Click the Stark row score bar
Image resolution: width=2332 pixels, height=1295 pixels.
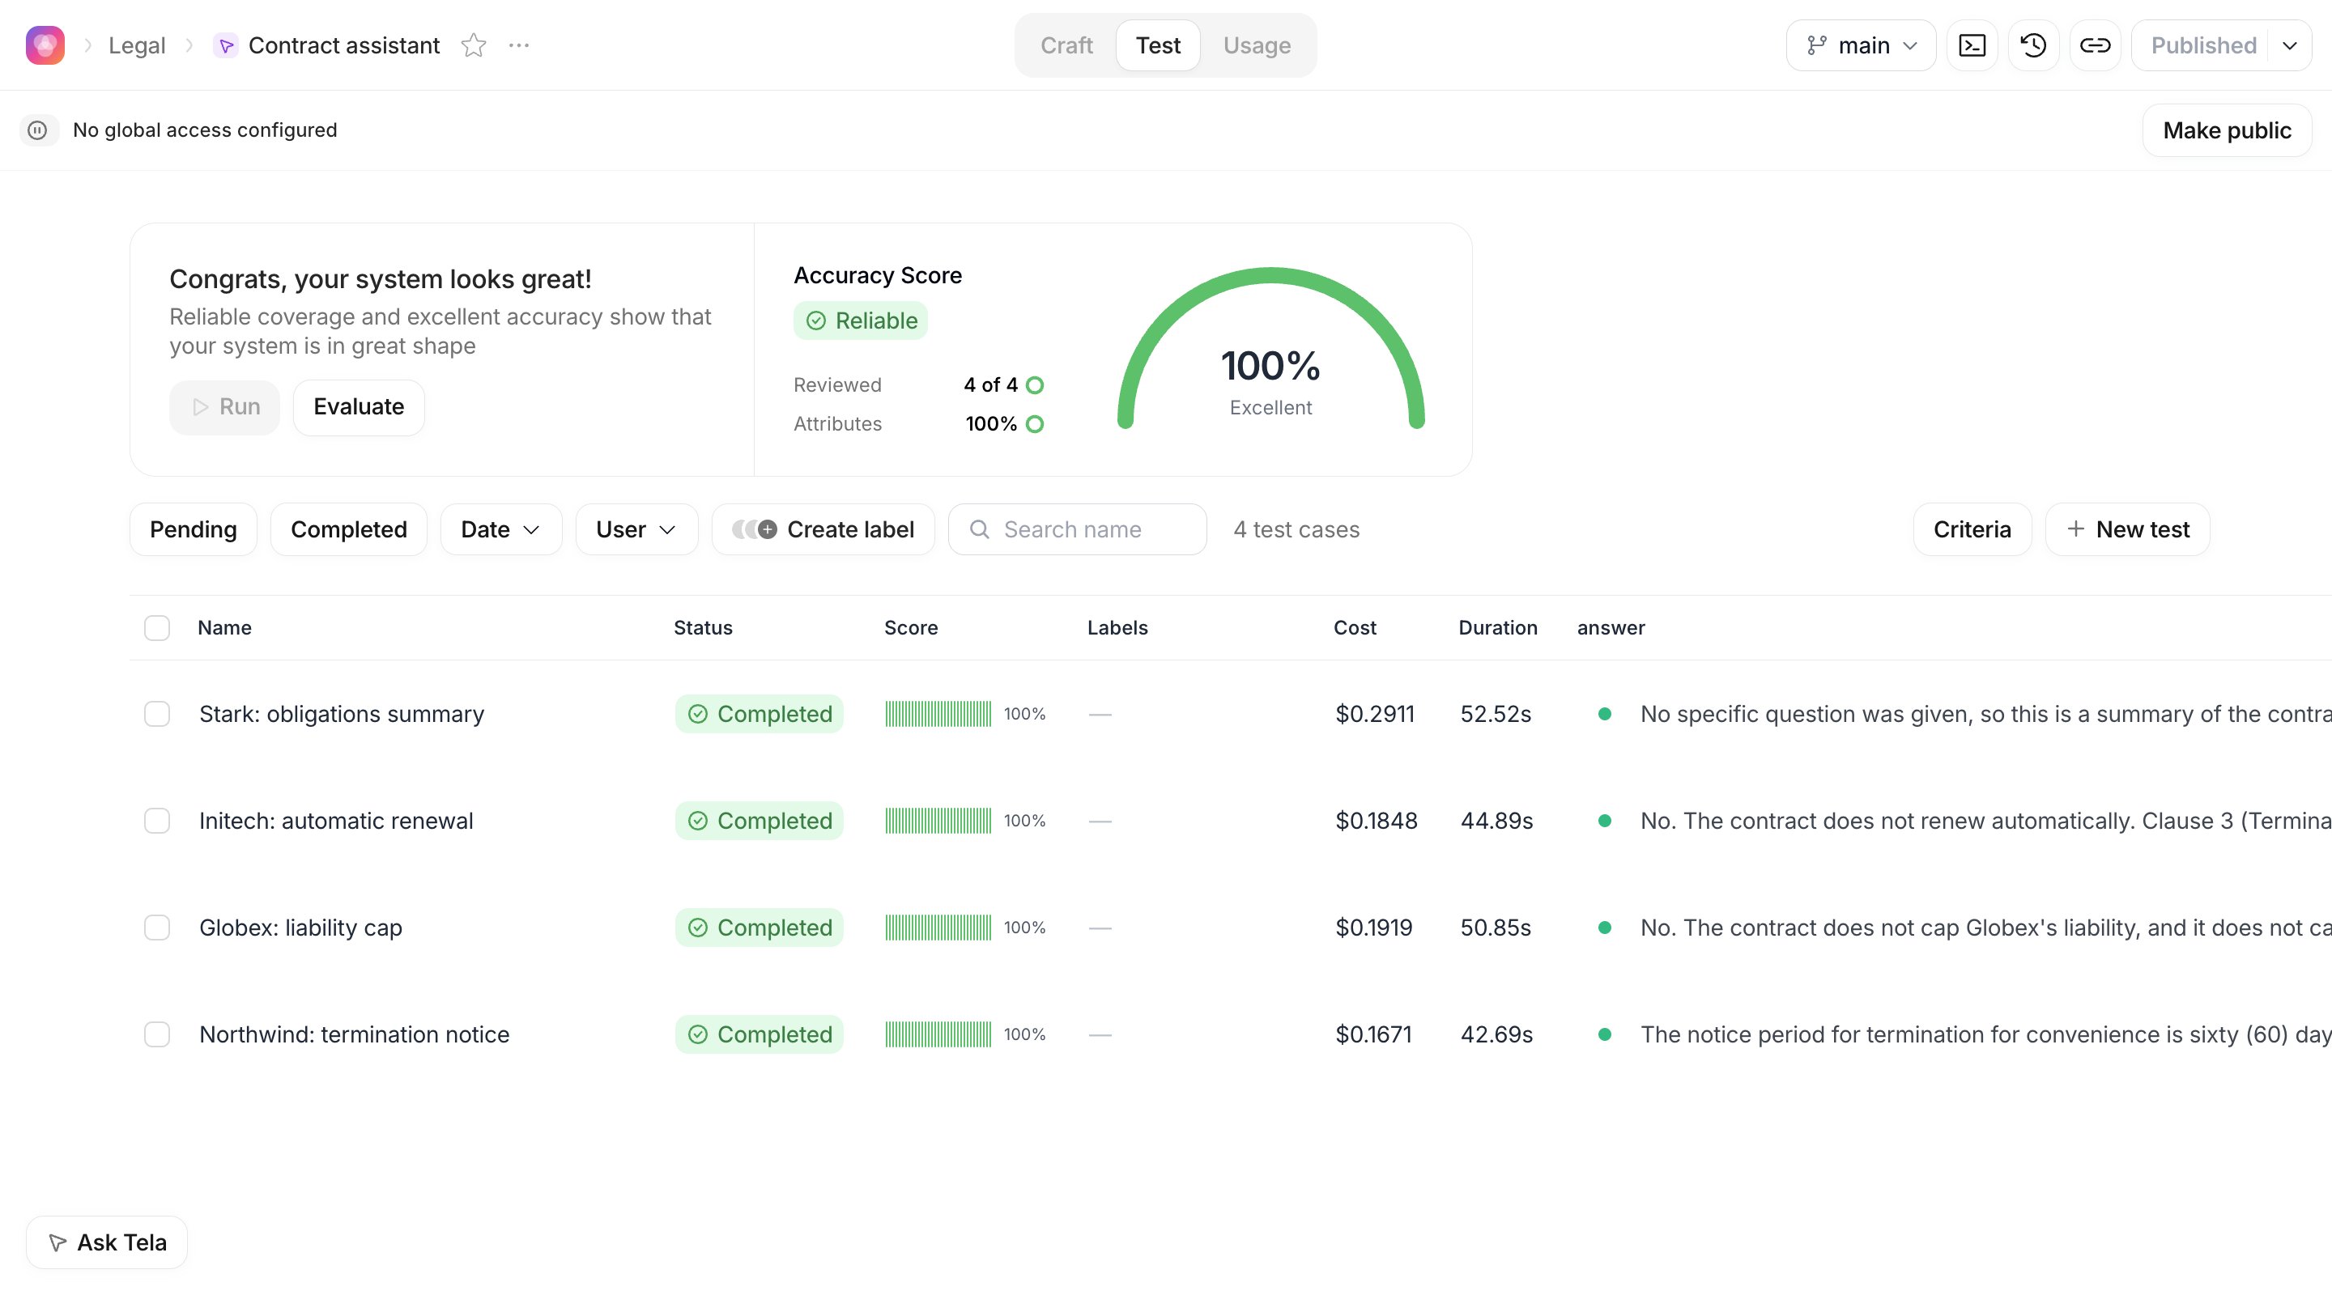(938, 714)
